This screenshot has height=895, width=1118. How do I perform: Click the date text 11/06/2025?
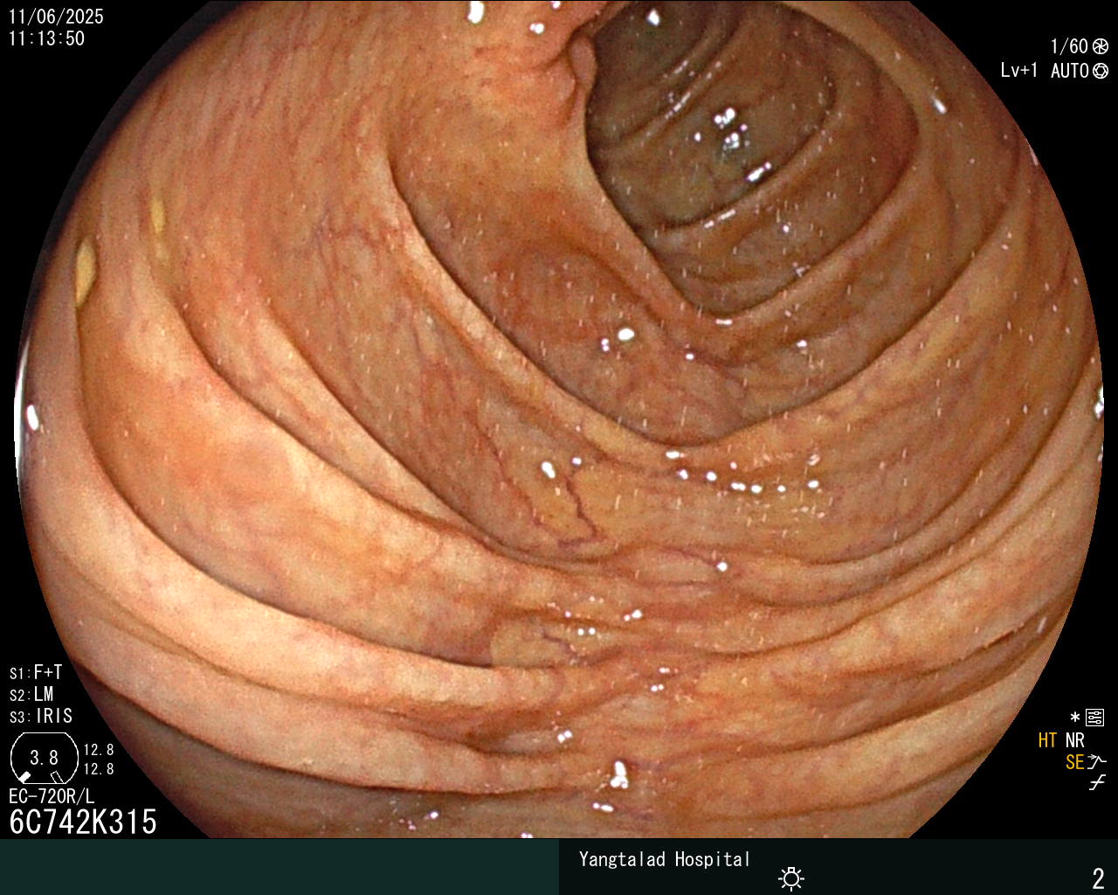56,17
